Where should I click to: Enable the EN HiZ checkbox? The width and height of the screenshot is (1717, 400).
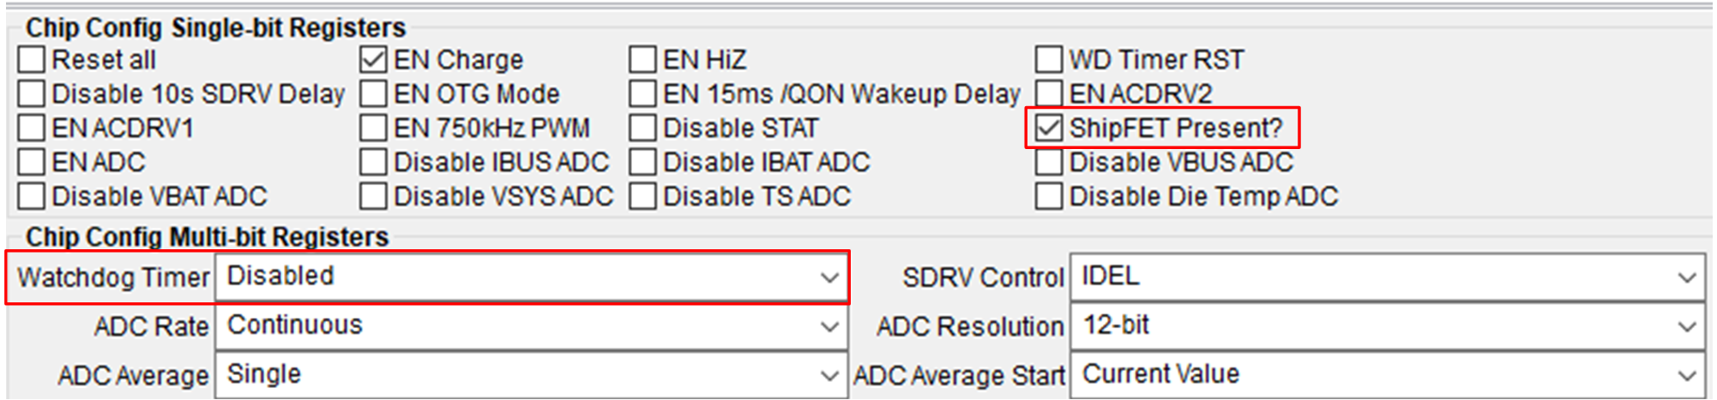(x=642, y=60)
